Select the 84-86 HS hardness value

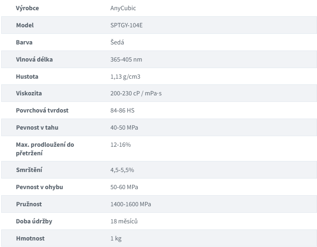(122, 110)
